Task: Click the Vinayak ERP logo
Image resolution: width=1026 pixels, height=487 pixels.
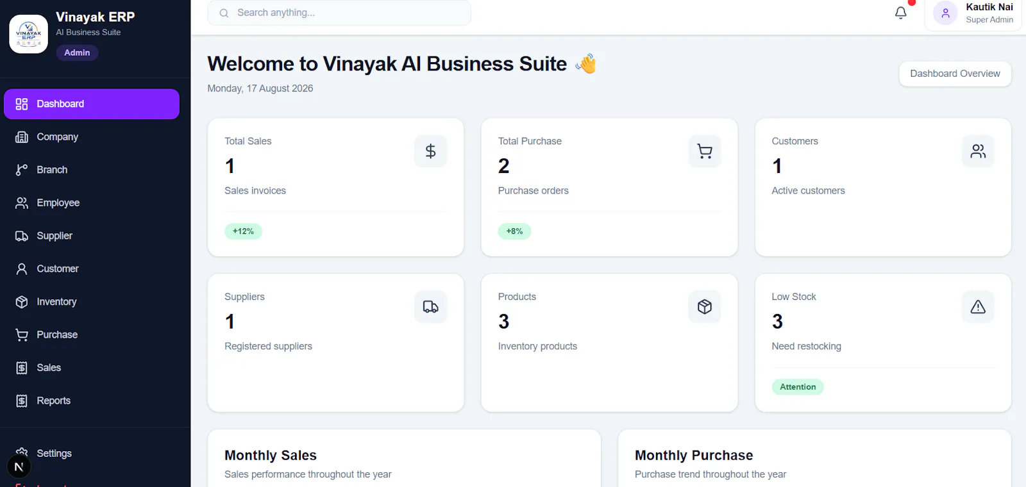Action: coord(28,34)
